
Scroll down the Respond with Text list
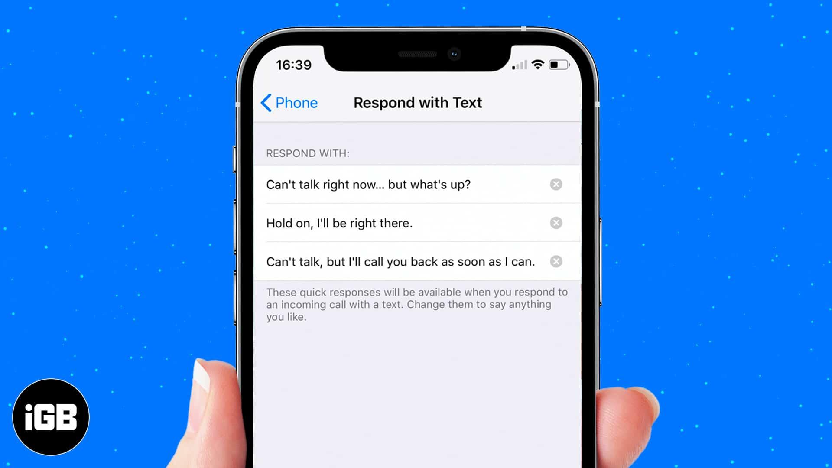tap(416, 223)
